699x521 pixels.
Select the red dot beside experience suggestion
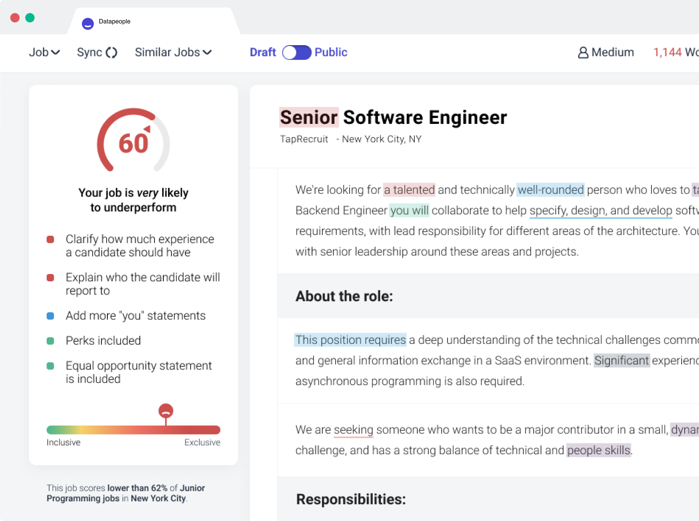click(51, 239)
